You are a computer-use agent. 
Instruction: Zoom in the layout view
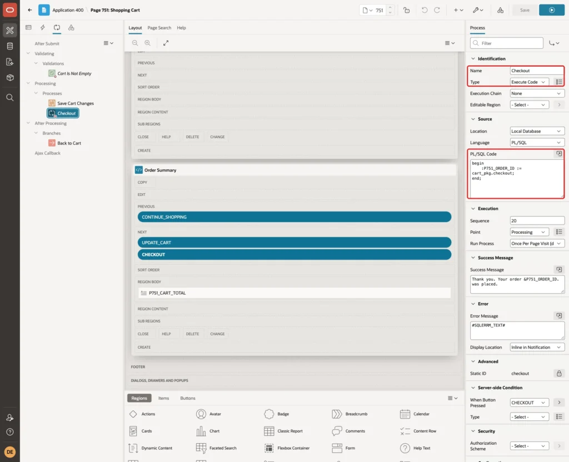point(148,43)
